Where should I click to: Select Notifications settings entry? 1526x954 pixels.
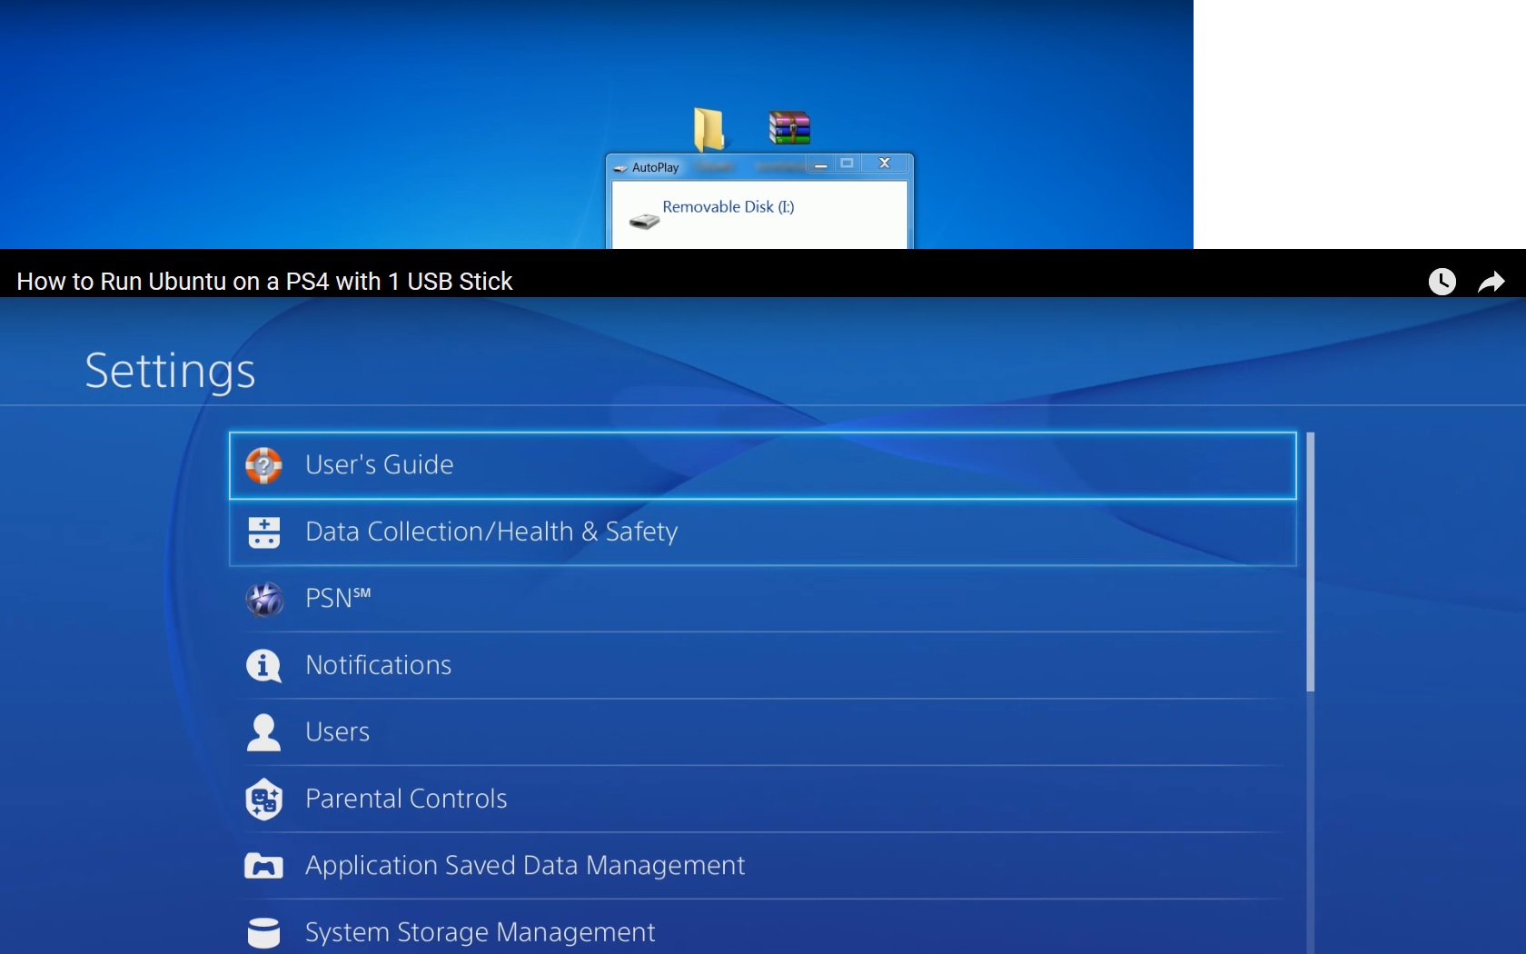762,666
